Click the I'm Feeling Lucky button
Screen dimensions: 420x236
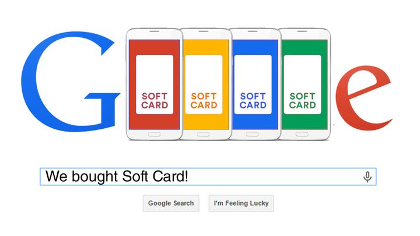241,203
